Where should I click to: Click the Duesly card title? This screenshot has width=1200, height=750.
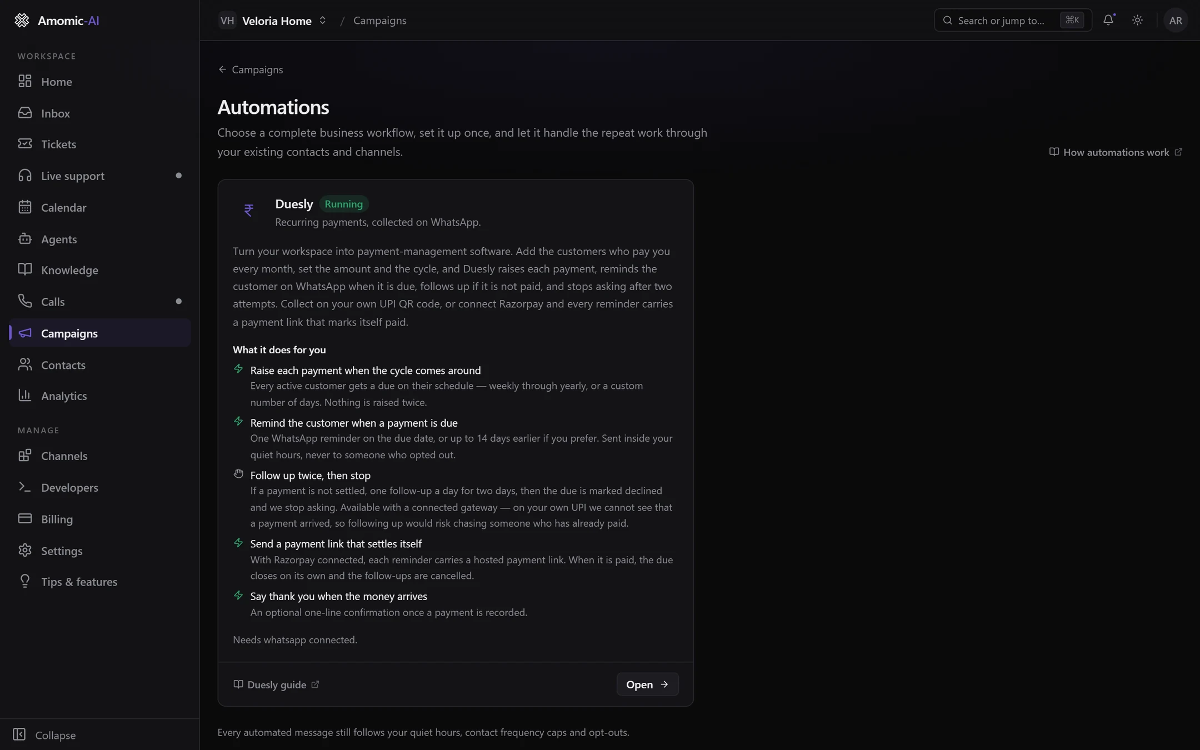(294, 204)
